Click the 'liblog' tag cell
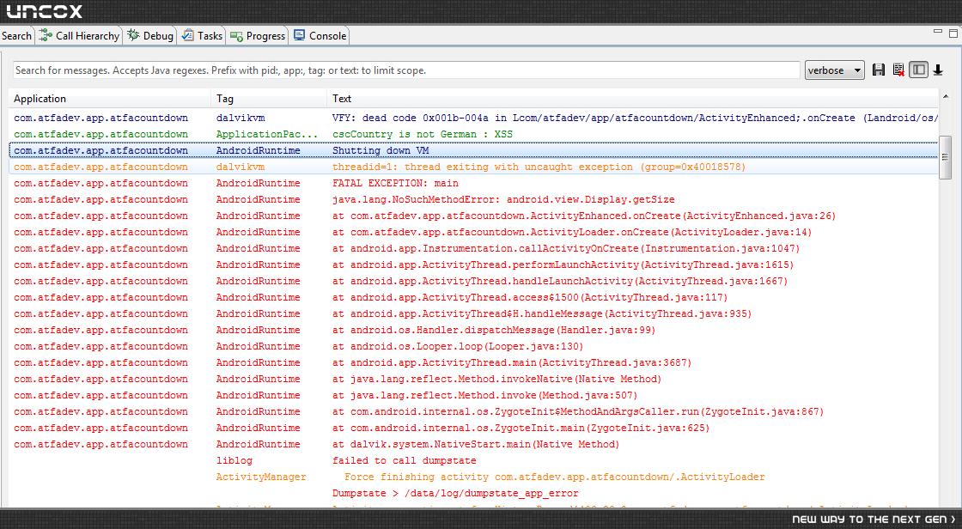 (234, 460)
